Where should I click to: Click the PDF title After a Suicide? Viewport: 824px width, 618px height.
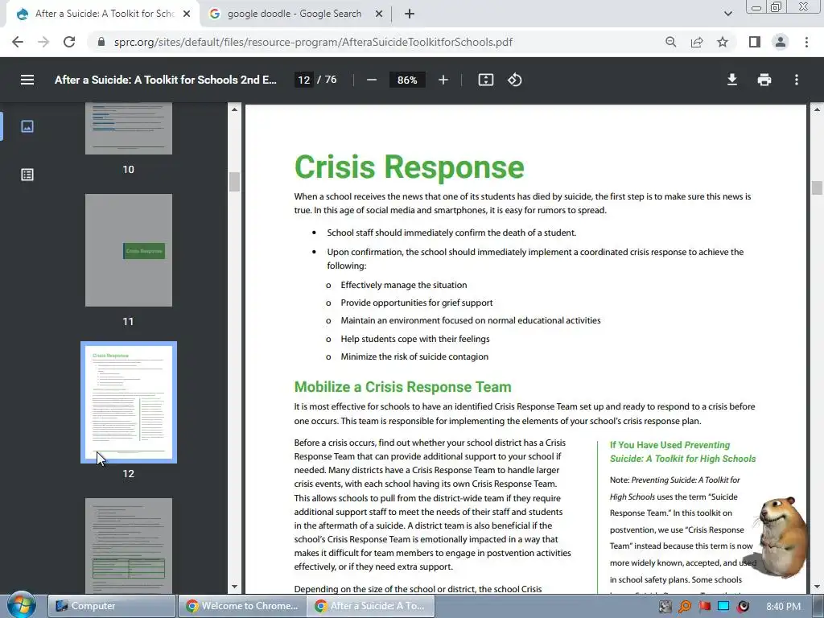click(x=166, y=80)
